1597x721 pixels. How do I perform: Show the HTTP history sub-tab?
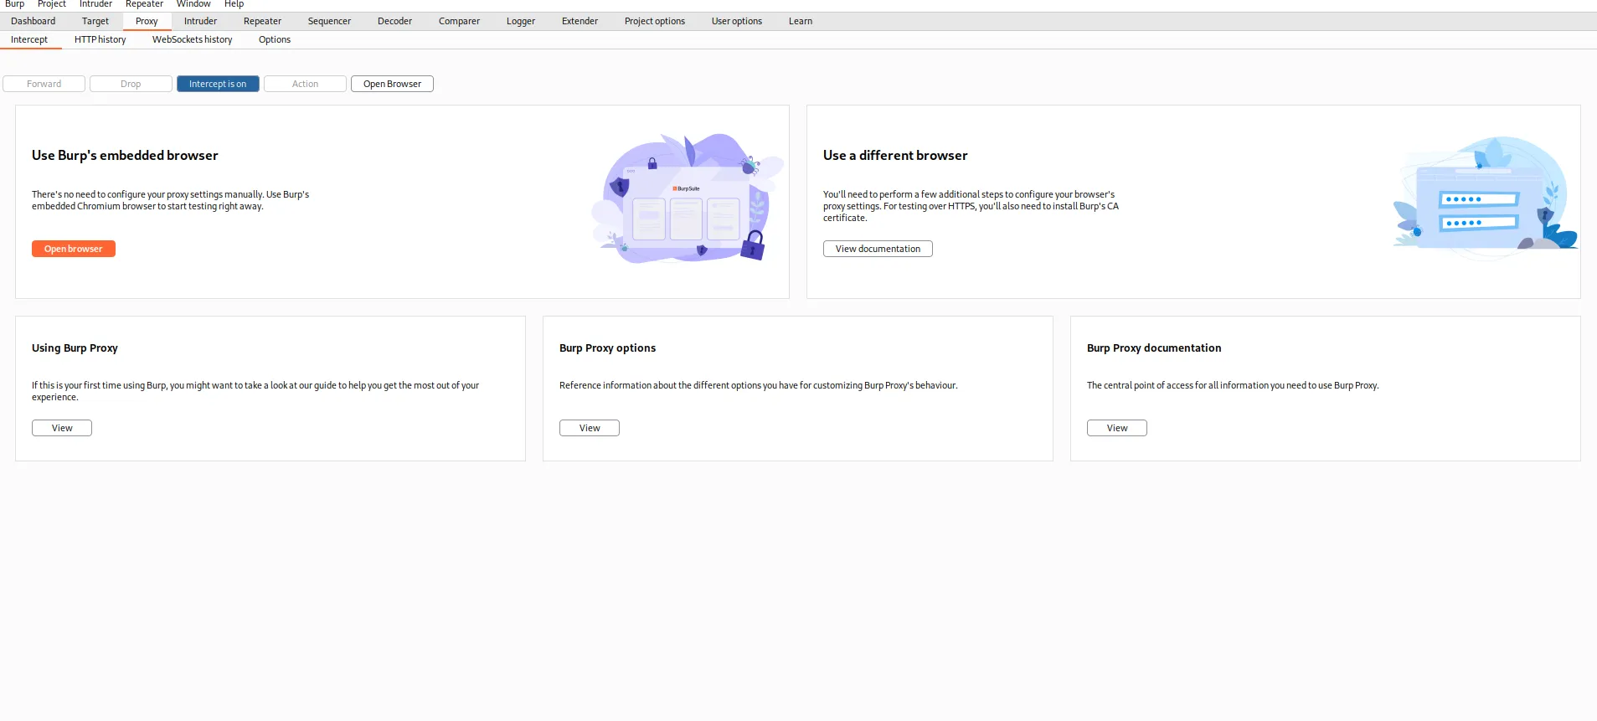coord(100,39)
